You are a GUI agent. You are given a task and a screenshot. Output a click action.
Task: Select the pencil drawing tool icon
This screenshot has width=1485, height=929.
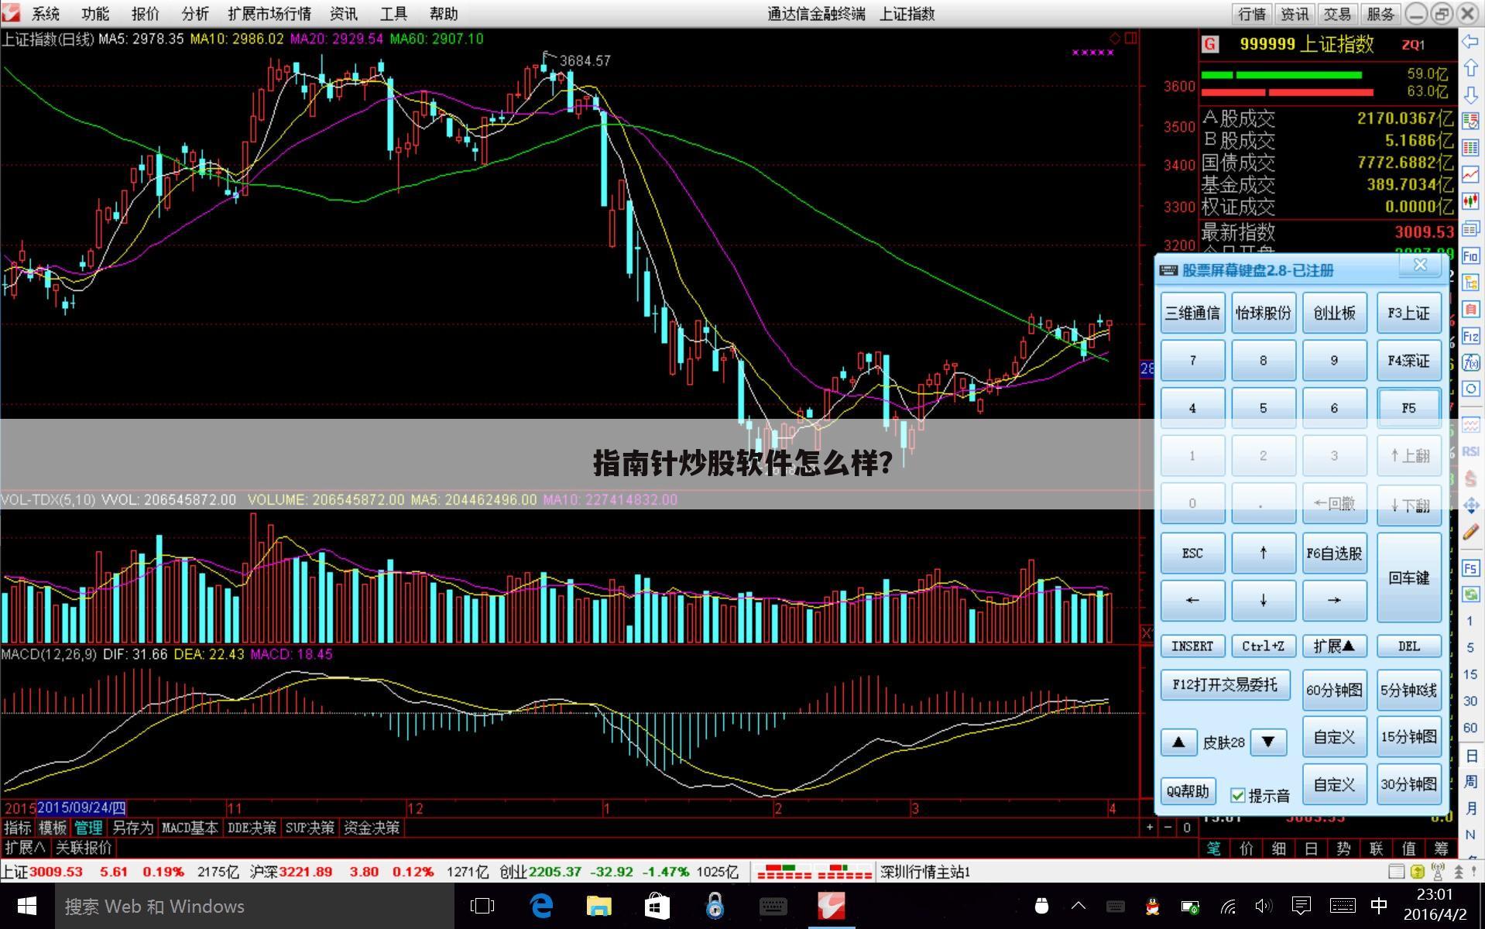coord(1470,532)
